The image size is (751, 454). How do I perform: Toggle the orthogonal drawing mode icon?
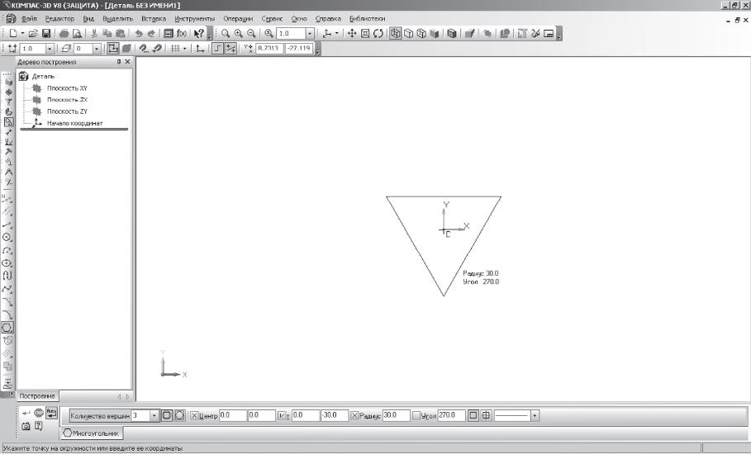coord(217,49)
